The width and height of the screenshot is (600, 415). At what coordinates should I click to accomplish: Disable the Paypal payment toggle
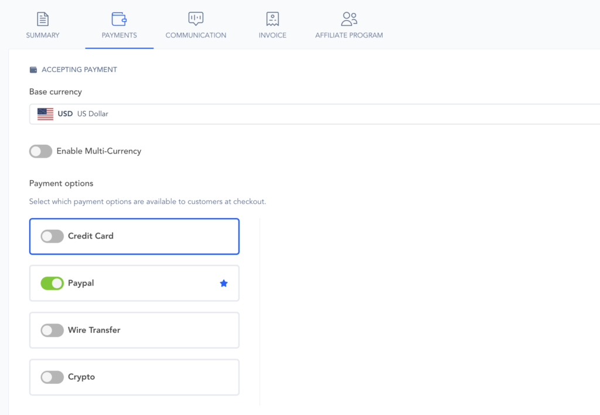[52, 284]
